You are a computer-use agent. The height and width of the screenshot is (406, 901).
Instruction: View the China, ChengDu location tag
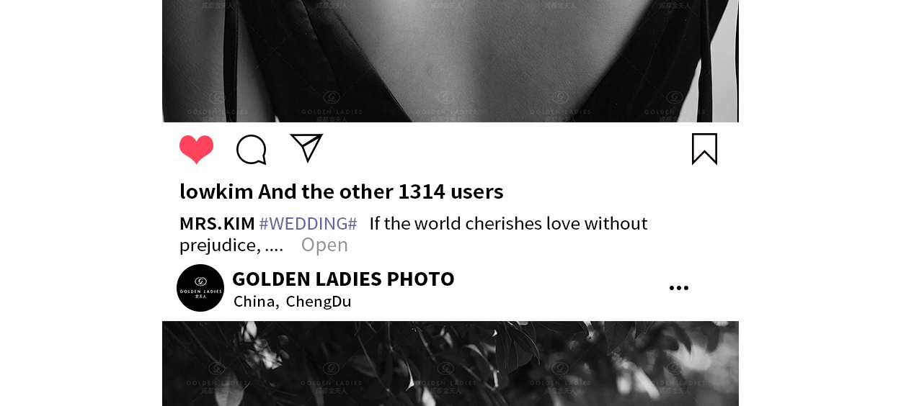pyautogui.click(x=292, y=301)
